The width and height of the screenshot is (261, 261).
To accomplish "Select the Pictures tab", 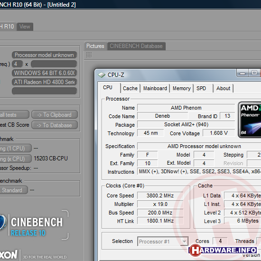I will pos(95,46).
